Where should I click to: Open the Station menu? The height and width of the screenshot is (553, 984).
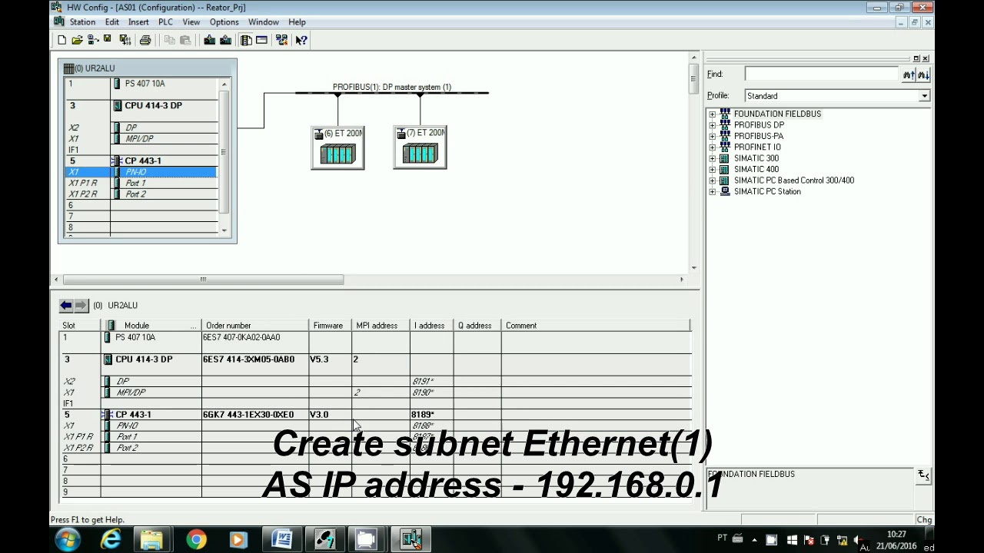[x=82, y=22]
